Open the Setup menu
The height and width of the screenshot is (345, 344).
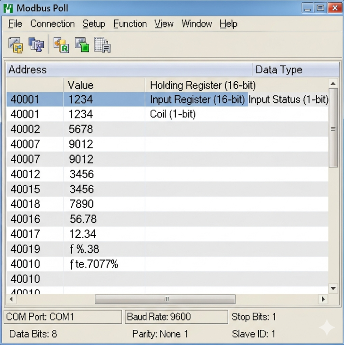[94, 24]
